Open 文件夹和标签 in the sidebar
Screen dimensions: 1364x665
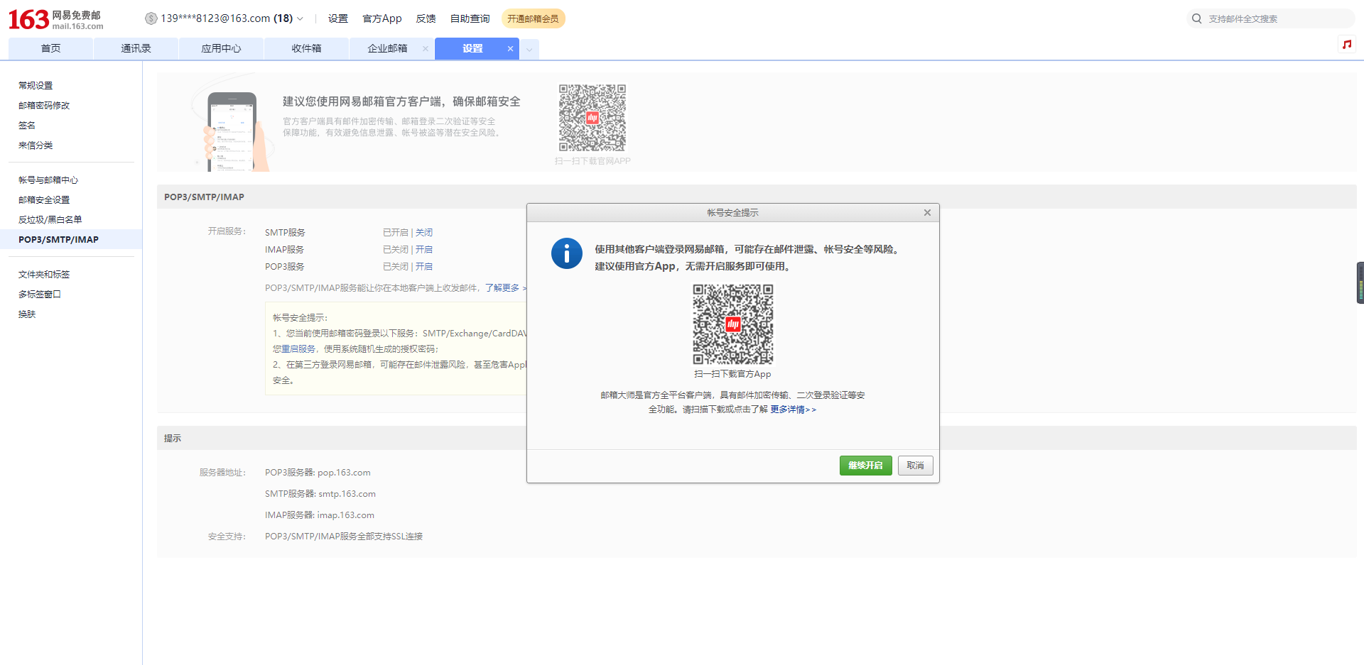pos(44,274)
